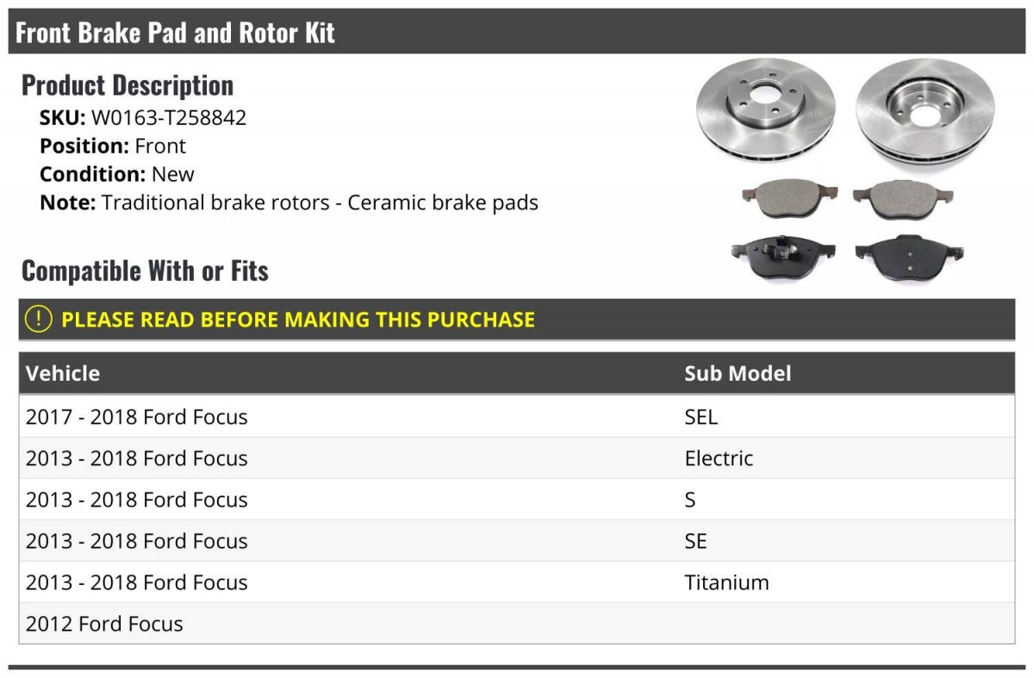Click the right brake rotor image
The width and height of the screenshot is (1034, 678).
pos(925,110)
